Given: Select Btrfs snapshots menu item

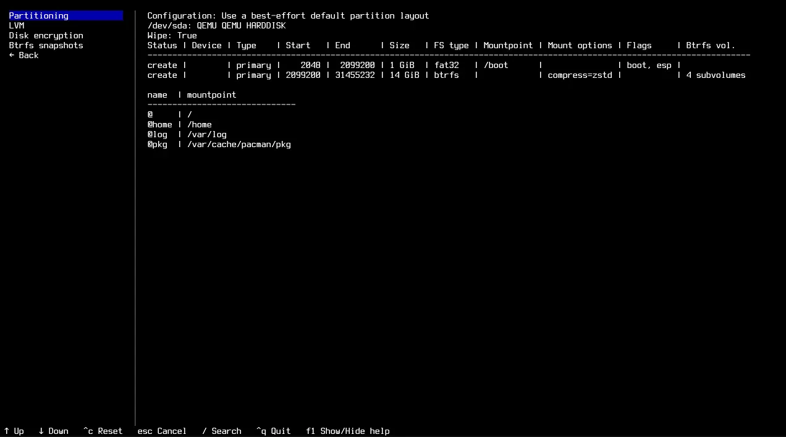Looking at the screenshot, I should (x=46, y=45).
